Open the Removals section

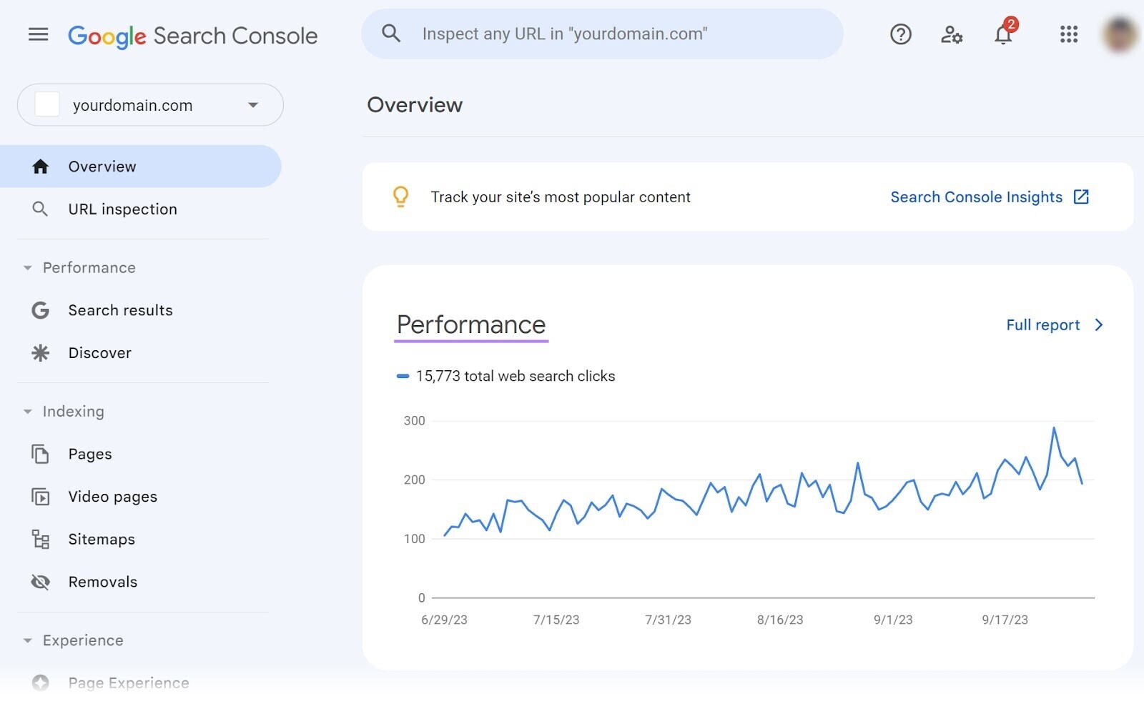(103, 582)
